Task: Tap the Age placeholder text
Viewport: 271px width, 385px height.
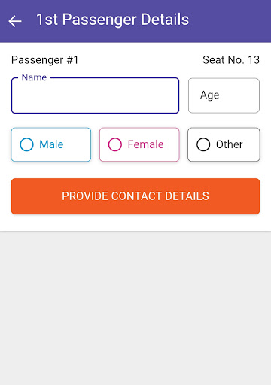Action: [210, 95]
